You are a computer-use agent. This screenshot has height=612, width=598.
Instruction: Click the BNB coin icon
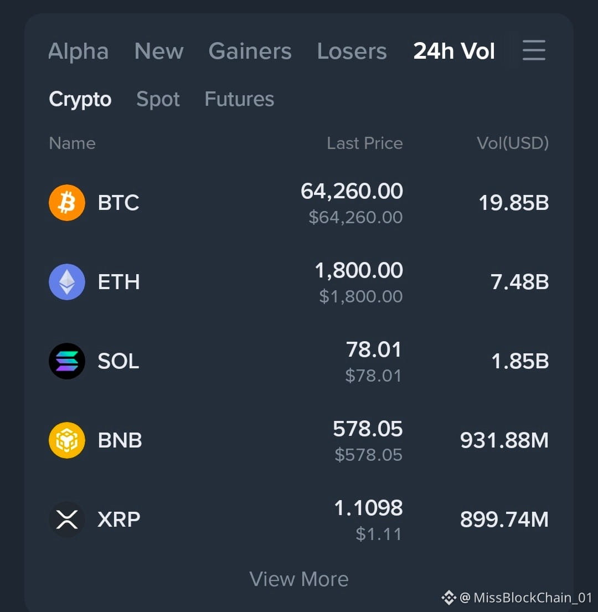click(x=66, y=440)
